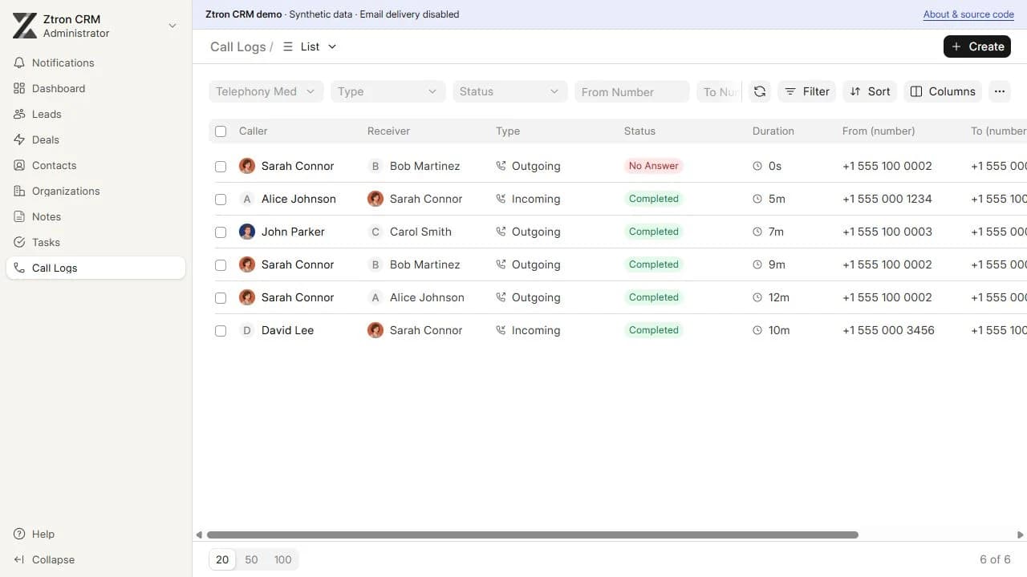This screenshot has height=577, width=1027.
Task: Check the Alice Johnson caller row checkbox
Action: (x=221, y=200)
